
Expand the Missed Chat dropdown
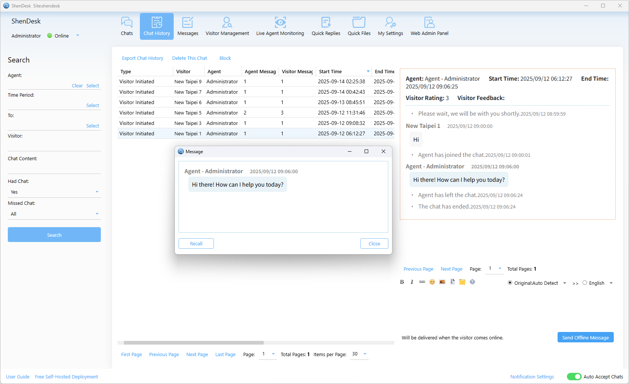54,214
